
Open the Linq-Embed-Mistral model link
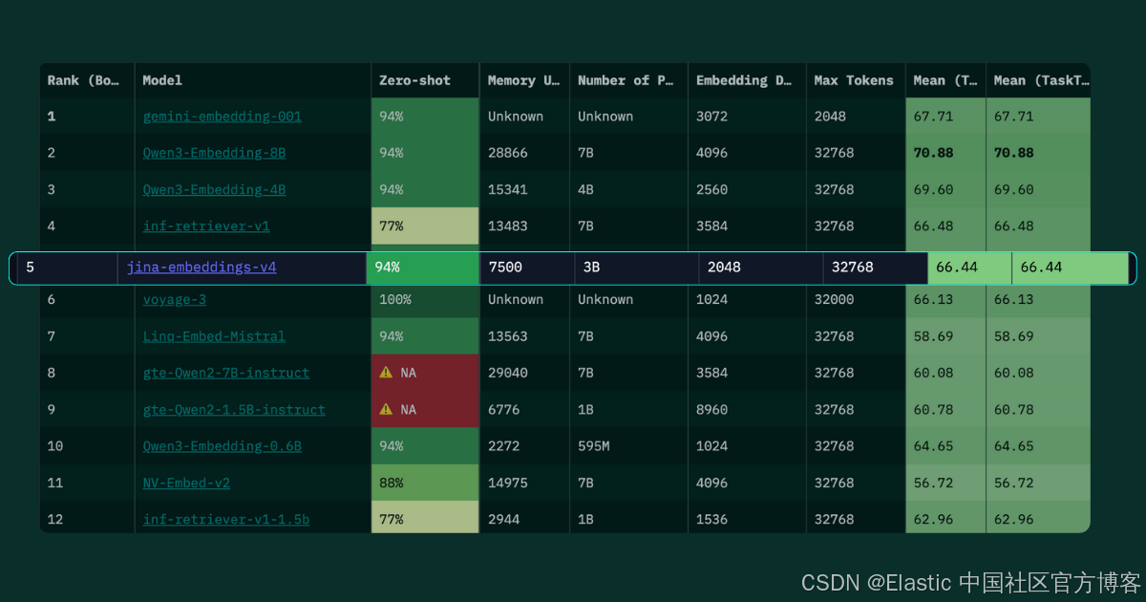point(214,336)
